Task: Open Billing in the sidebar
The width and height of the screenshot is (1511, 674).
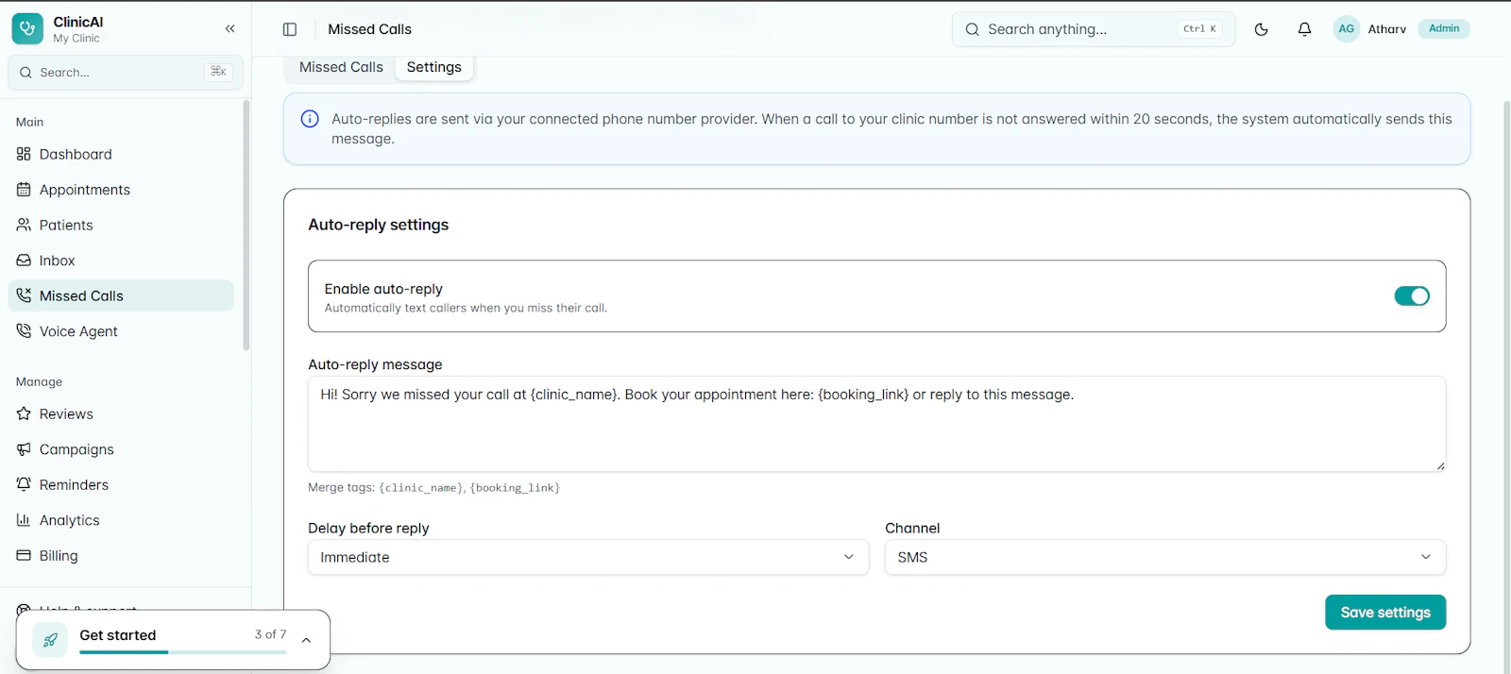Action: click(x=121, y=555)
